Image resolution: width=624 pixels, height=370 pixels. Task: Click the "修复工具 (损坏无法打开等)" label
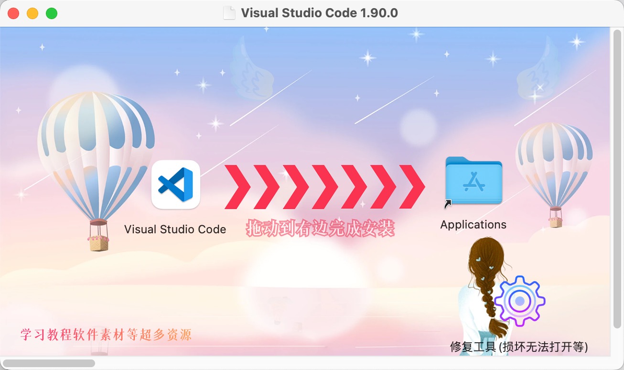coord(519,347)
